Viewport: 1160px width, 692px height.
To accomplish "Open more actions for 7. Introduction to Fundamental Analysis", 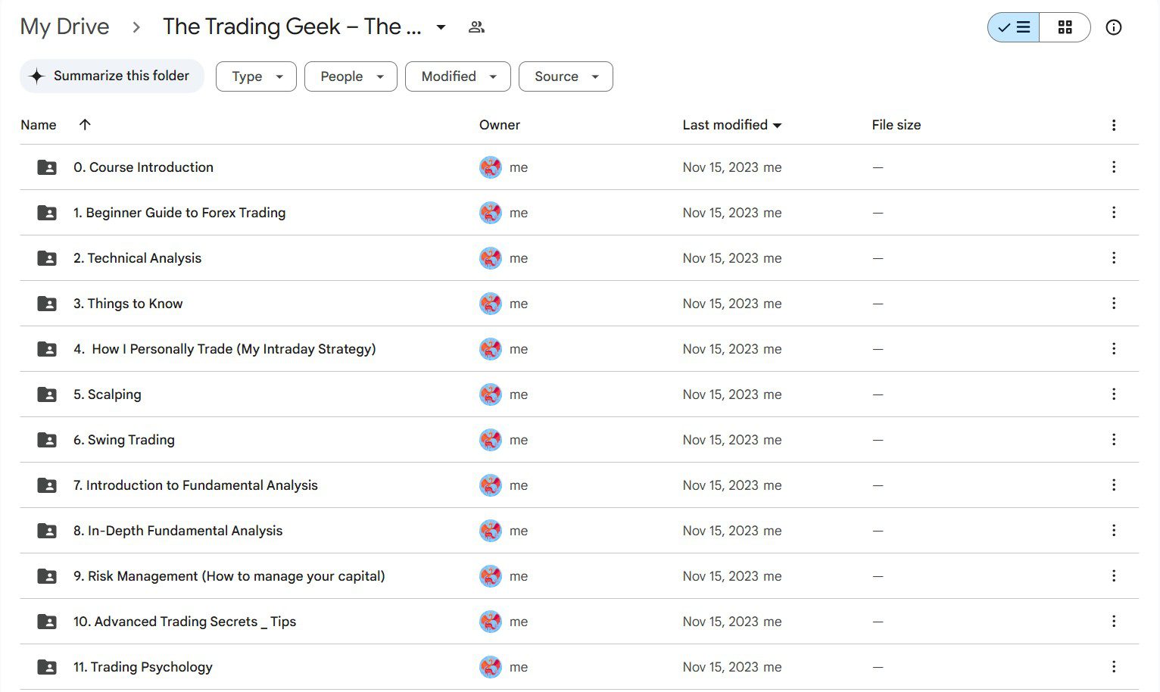I will pyautogui.click(x=1113, y=485).
